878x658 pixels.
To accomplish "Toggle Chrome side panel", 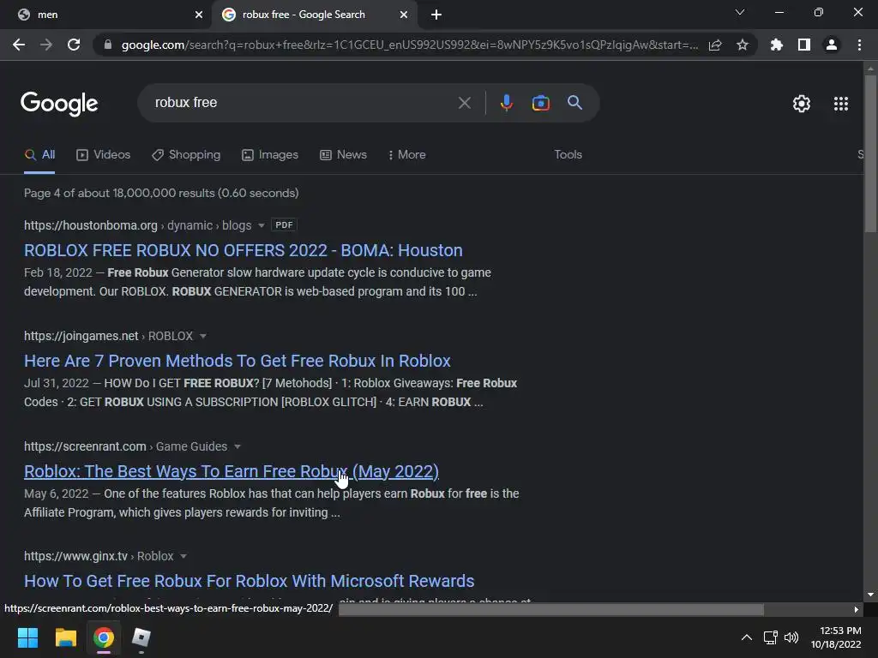I will 804,45.
